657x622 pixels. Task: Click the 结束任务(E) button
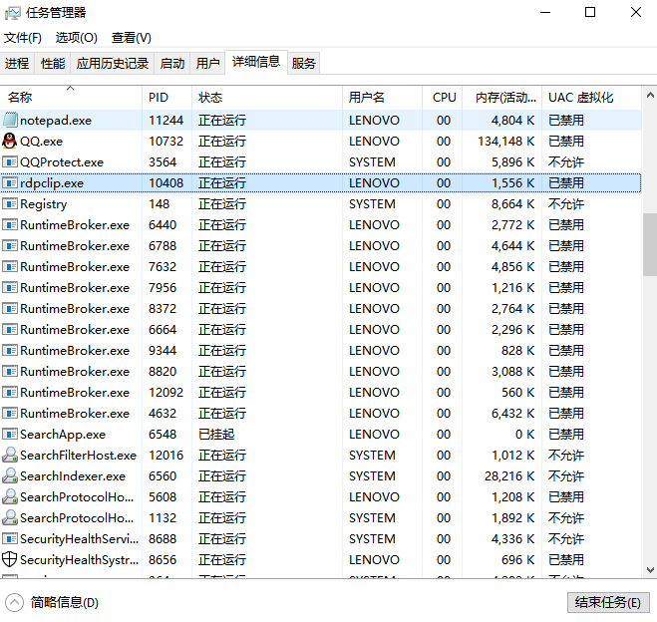pyautogui.click(x=608, y=603)
